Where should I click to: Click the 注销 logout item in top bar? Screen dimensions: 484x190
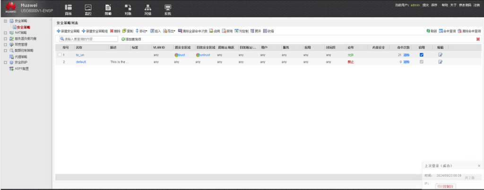[477, 5]
